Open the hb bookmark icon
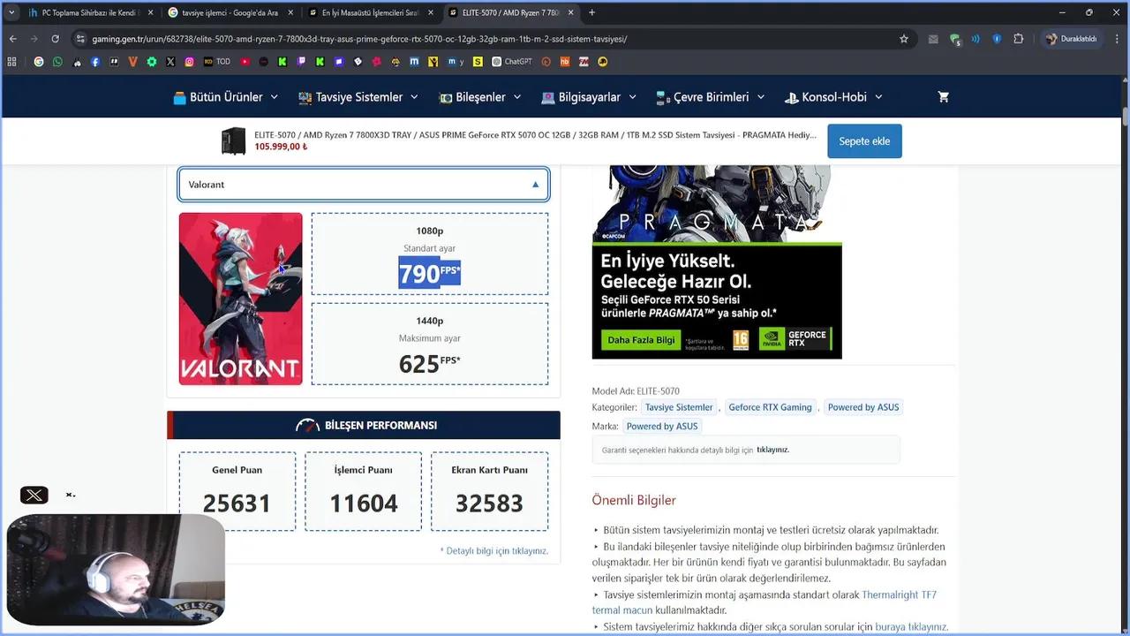1130x636 pixels. tap(565, 62)
